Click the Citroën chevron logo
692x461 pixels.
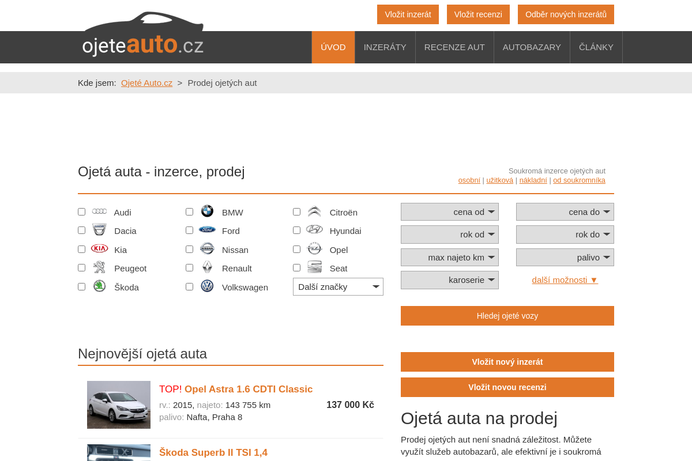[314, 211]
